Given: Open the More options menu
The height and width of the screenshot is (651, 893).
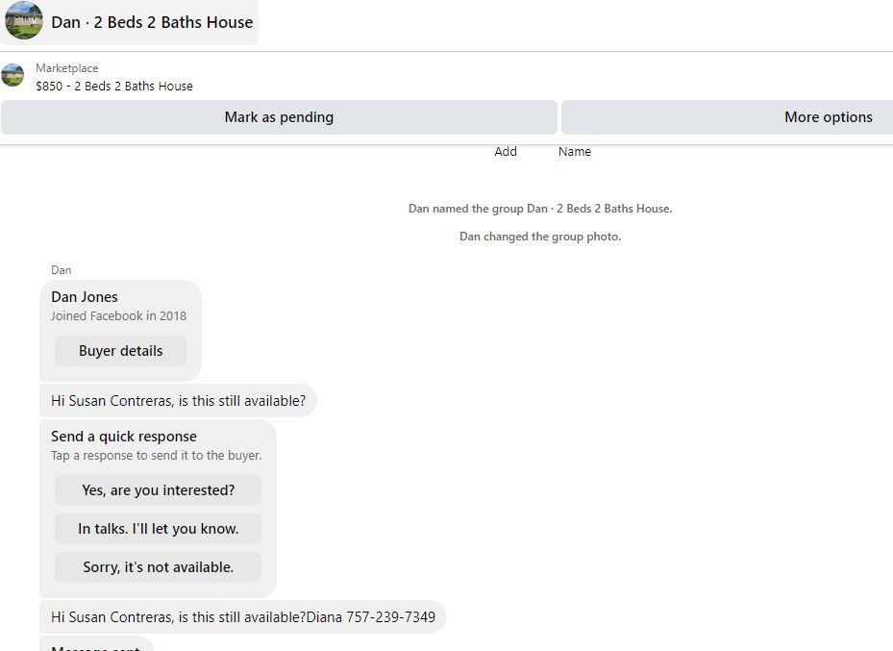Looking at the screenshot, I should (x=728, y=117).
